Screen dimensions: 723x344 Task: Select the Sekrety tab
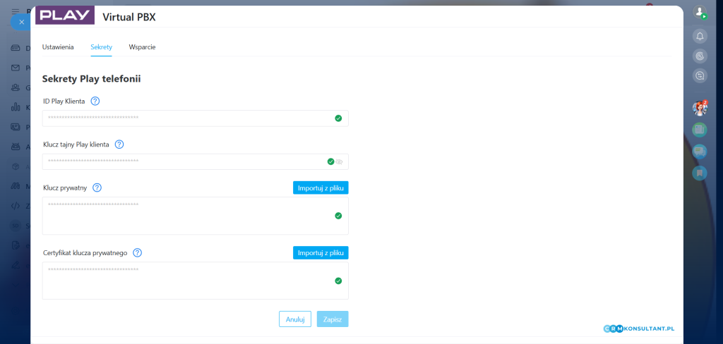[101, 47]
